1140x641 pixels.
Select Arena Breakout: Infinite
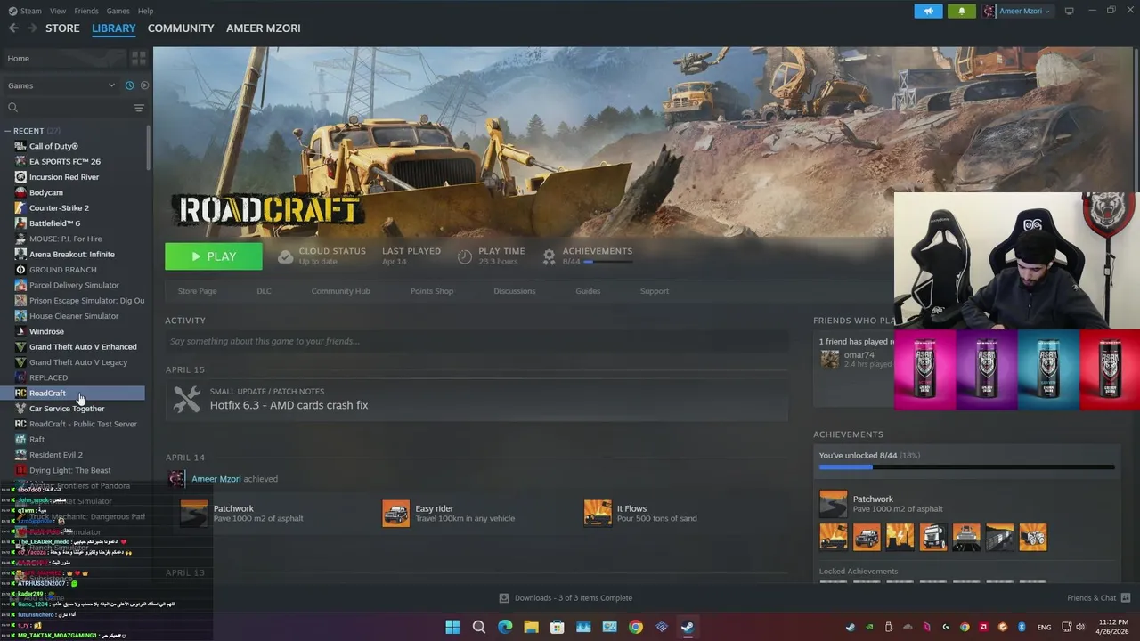71,254
